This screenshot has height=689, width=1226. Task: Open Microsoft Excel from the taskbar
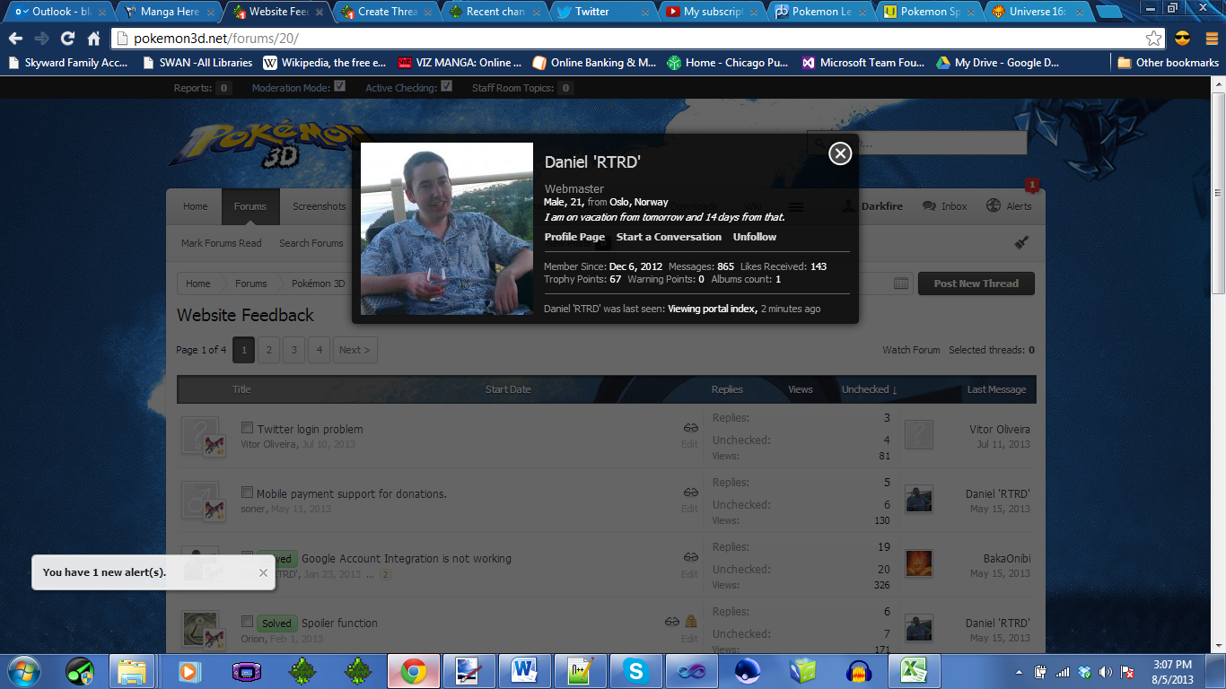pos(914,671)
